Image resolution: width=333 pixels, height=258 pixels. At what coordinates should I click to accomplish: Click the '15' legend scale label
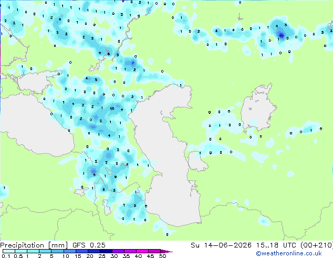(79, 256)
